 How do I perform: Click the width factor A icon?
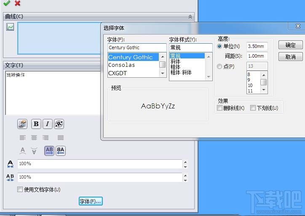(10, 164)
